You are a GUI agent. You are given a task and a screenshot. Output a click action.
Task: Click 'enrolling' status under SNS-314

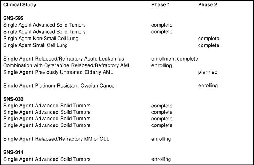[x=161, y=159]
